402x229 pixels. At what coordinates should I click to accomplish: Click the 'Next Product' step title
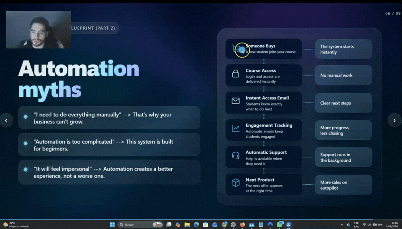point(260,180)
